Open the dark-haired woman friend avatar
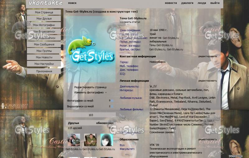 (x=106, y=140)
